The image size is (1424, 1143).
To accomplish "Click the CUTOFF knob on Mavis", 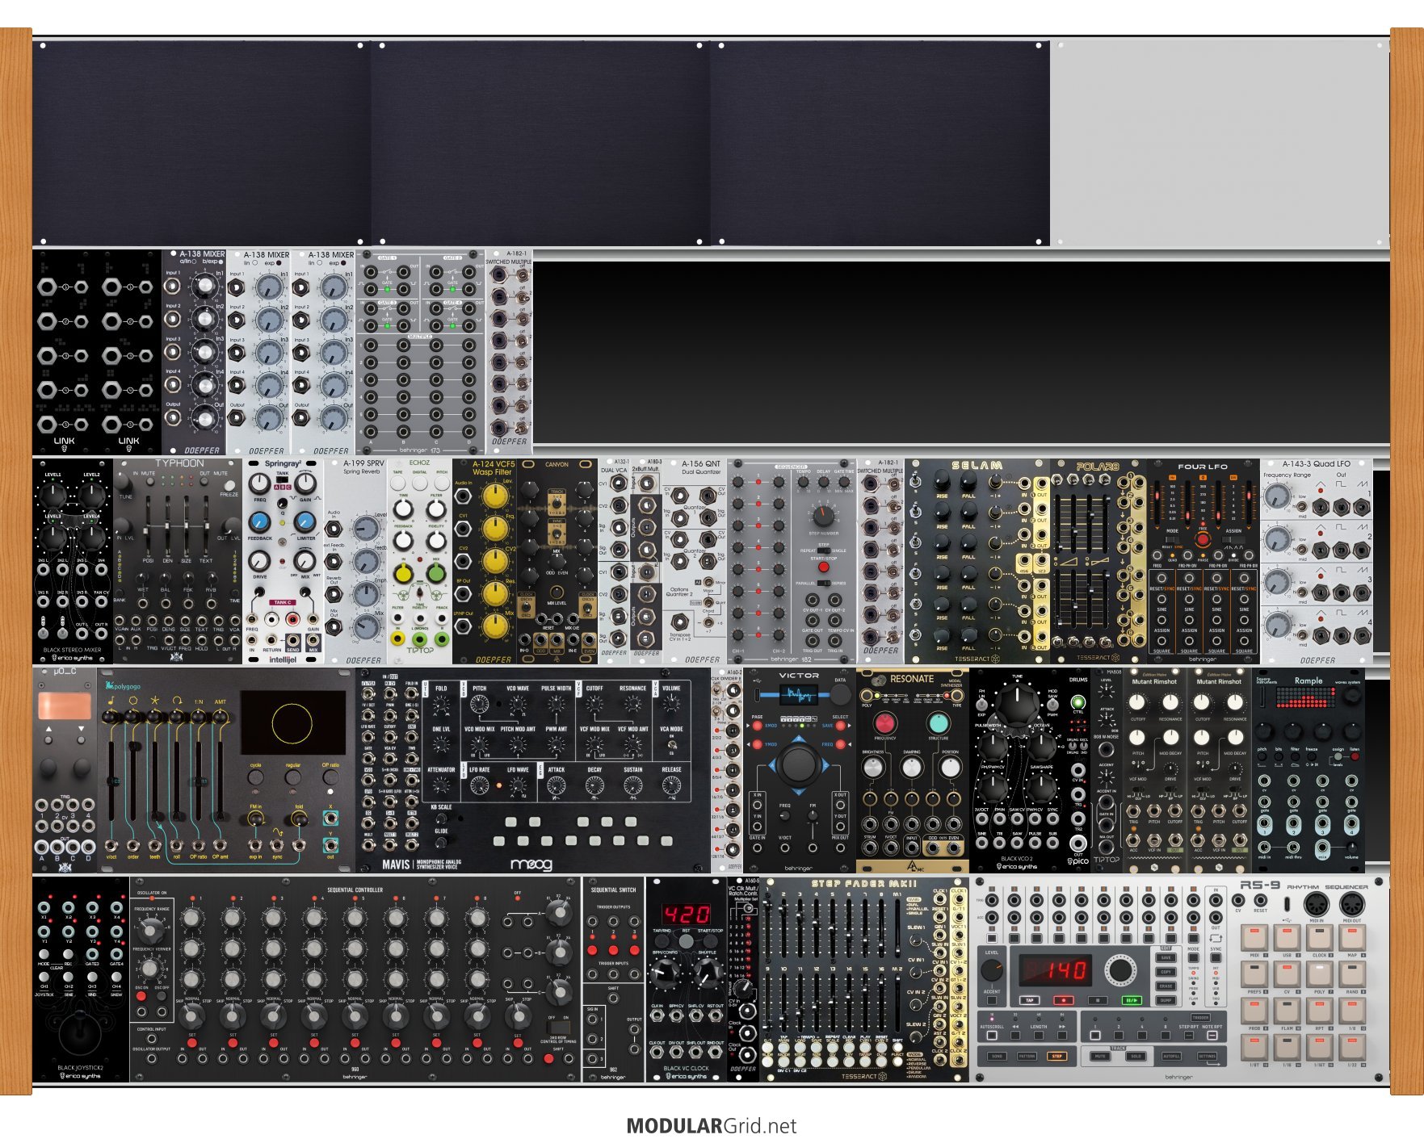I will click(x=594, y=705).
